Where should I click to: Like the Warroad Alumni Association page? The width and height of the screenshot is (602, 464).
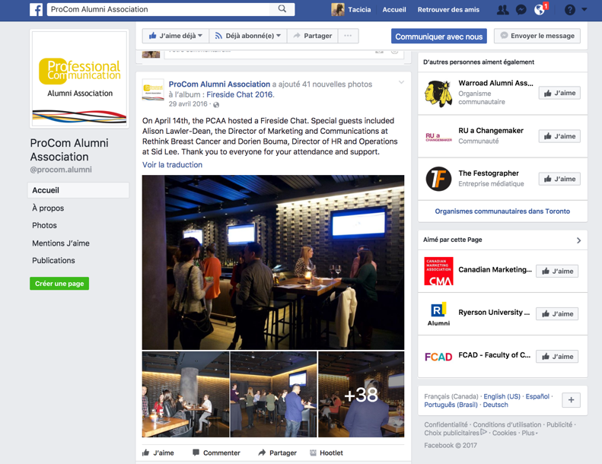(559, 93)
